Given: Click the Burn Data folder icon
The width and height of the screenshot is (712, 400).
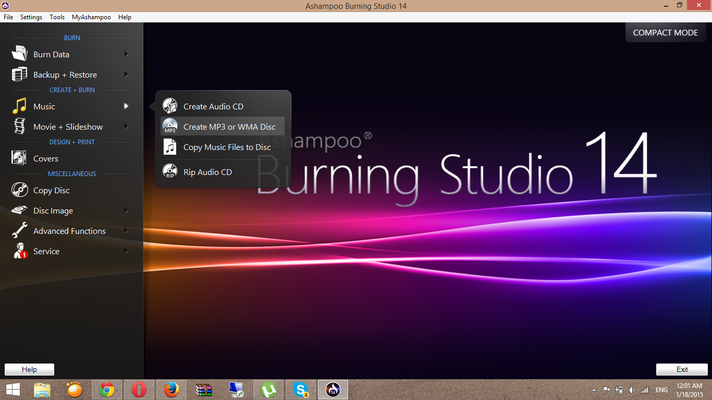Looking at the screenshot, I should click(19, 54).
